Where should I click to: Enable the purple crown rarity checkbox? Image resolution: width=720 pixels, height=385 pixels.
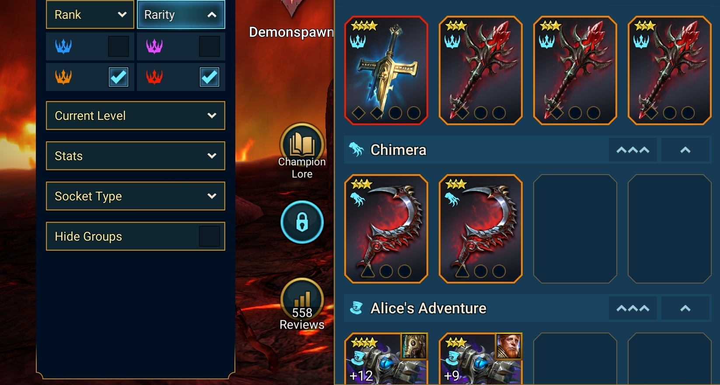(x=210, y=46)
